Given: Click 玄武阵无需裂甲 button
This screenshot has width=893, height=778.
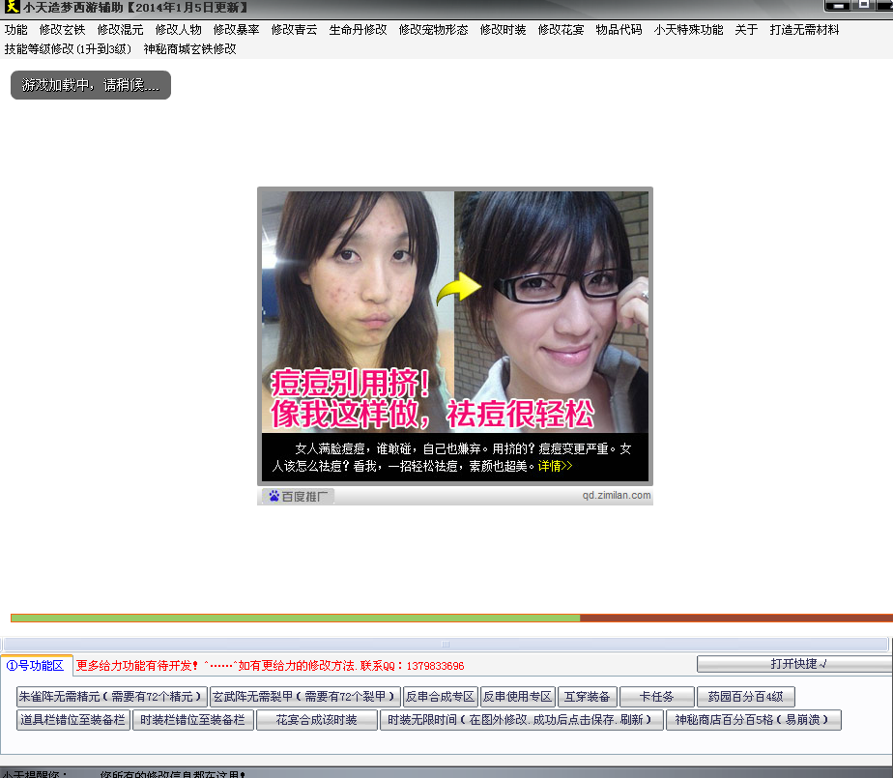Looking at the screenshot, I should 304,697.
